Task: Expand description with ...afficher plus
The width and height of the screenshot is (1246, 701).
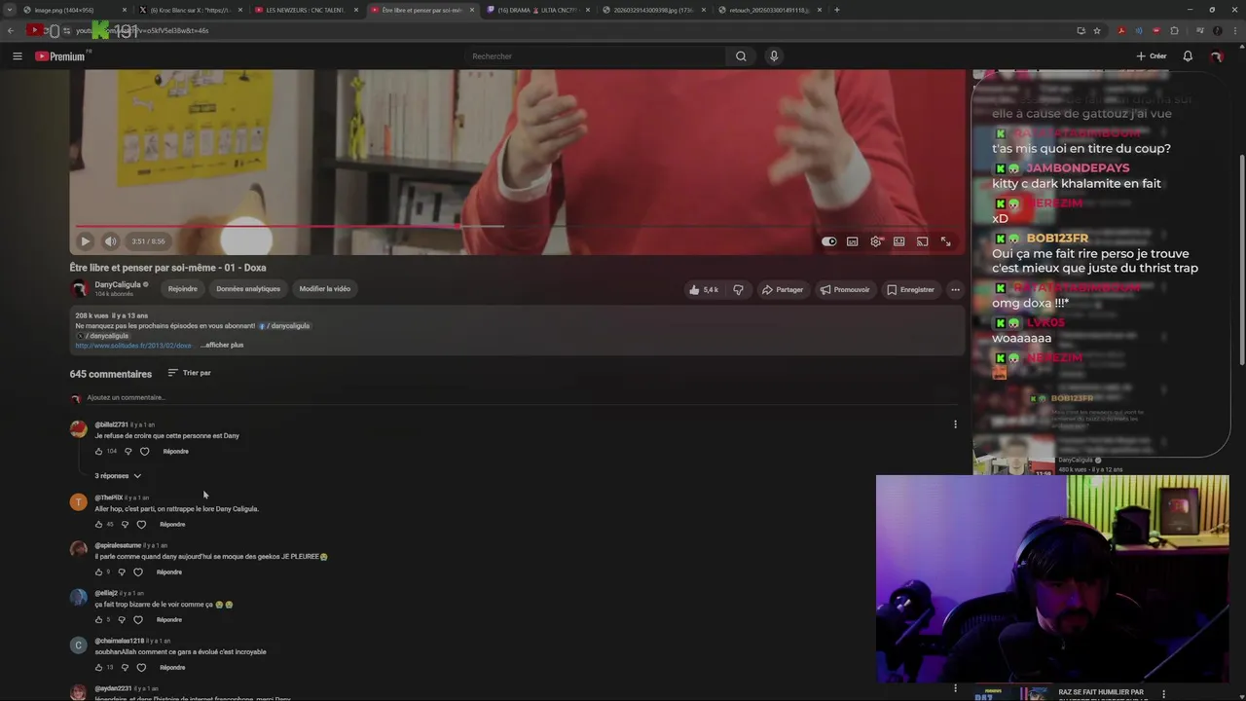Action: coord(223,346)
